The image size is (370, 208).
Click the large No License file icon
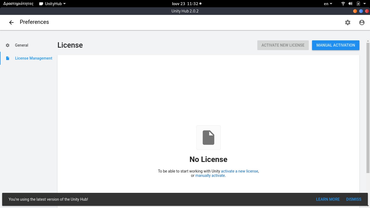tap(209, 138)
